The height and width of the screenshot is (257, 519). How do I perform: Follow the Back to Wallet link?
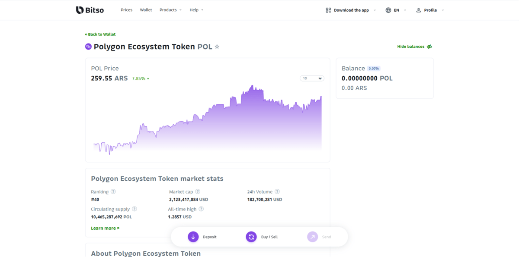pos(100,34)
